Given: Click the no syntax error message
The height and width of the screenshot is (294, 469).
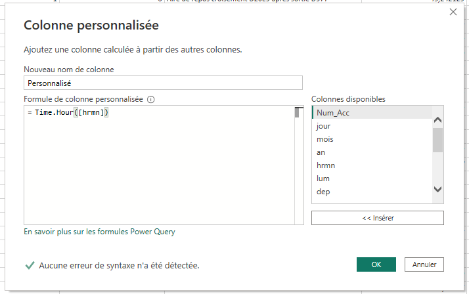Looking at the screenshot, I should point(119,265).
